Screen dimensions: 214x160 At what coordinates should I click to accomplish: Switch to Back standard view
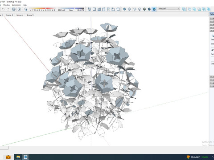108,9
